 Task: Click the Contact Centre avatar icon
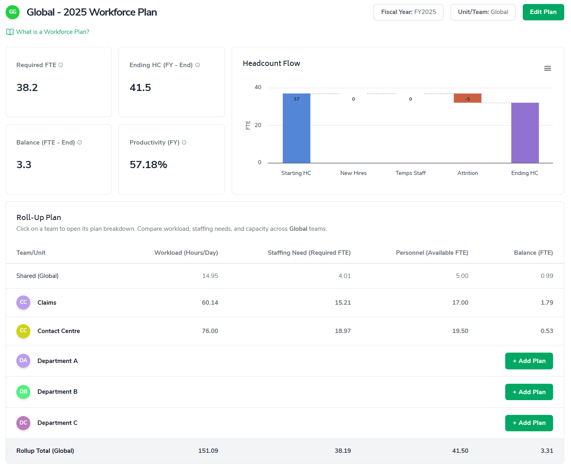23,331
